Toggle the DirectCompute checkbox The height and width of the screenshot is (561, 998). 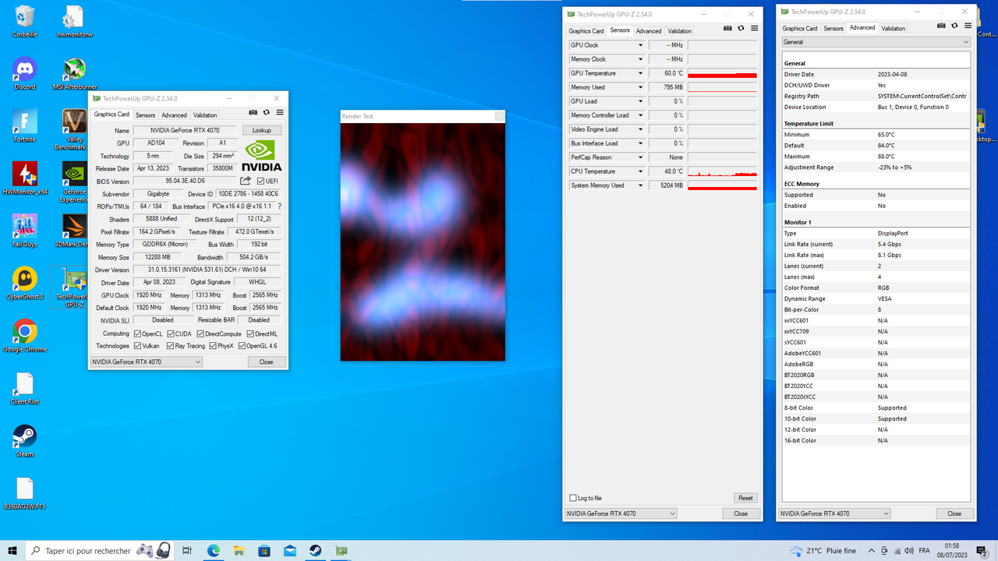point(200,333)
